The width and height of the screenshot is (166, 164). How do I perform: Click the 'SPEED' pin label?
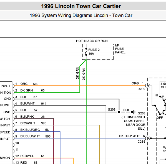pyautogui.click(x=5, y=132)
